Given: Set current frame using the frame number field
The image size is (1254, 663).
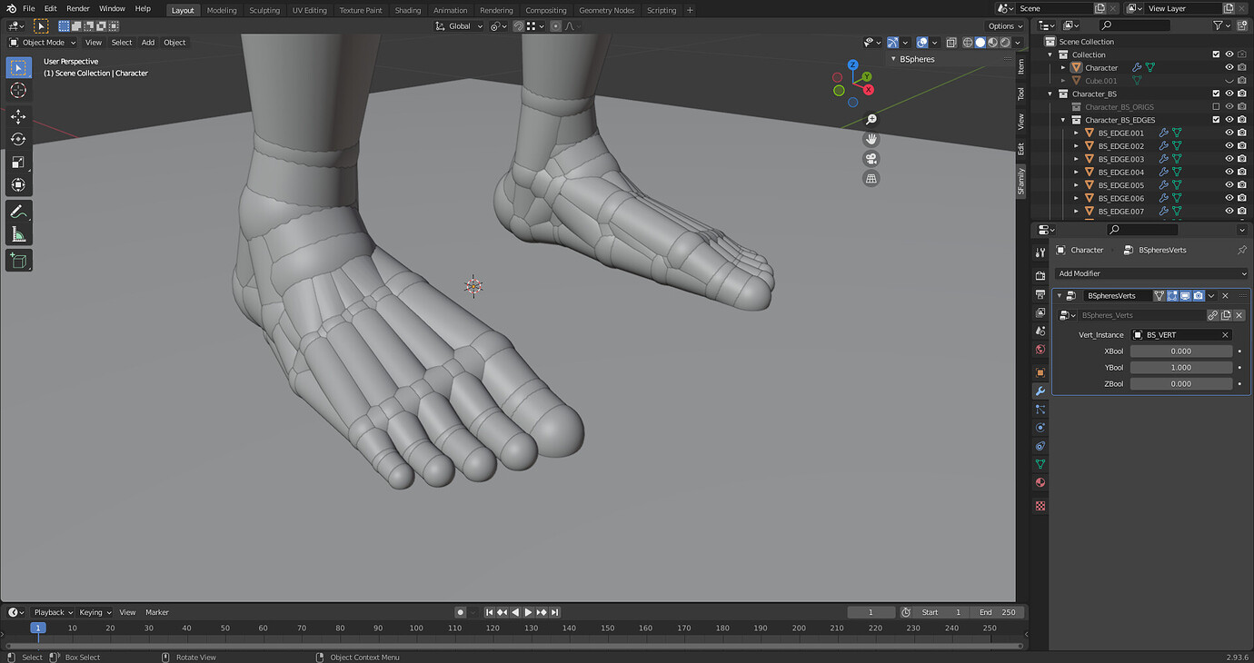Looking at the screenshot, I should 871,611.
